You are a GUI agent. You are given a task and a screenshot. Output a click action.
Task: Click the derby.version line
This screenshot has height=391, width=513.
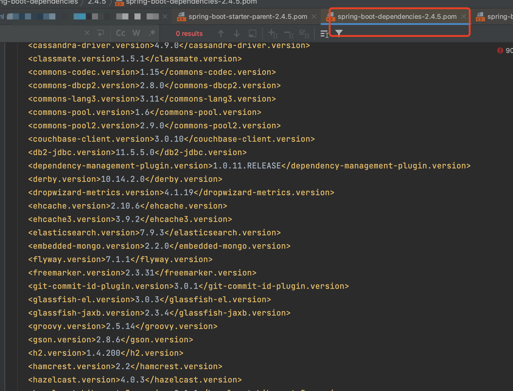click(125, 179)
